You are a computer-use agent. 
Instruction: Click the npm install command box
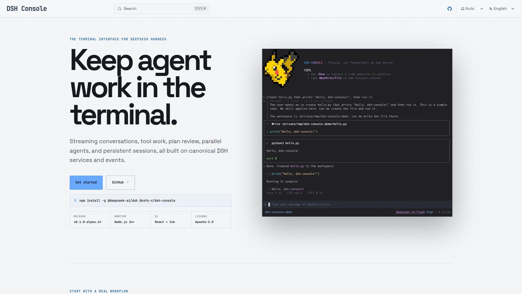(x=150, y=201)
